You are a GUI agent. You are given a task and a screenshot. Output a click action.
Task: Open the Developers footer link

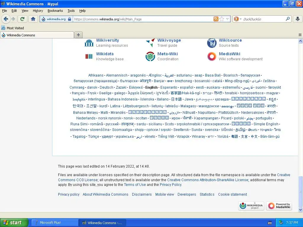pos(187,194)
